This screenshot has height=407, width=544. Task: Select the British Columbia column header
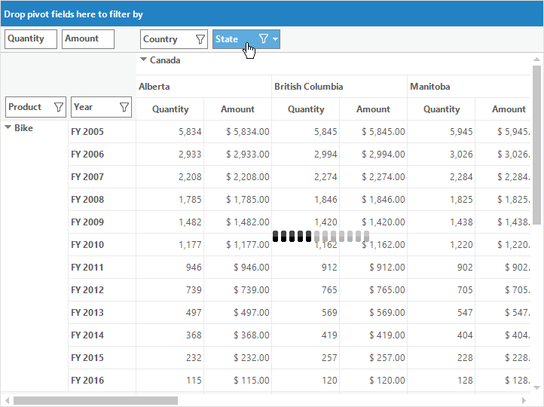[x=339, y=87]
